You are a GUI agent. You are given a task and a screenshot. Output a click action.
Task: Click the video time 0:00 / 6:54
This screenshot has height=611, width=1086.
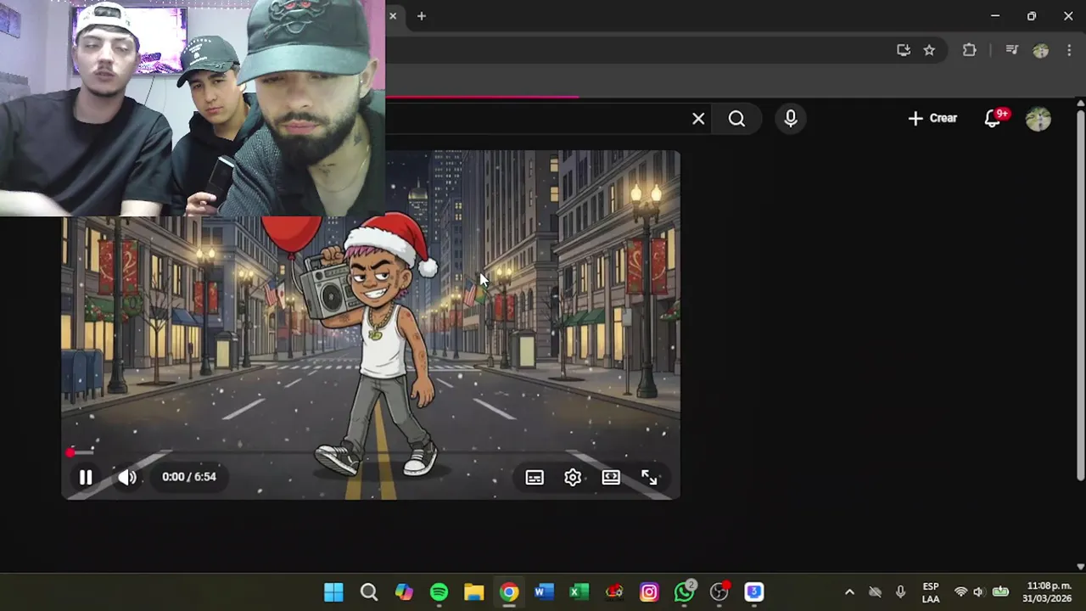[189, 477]
